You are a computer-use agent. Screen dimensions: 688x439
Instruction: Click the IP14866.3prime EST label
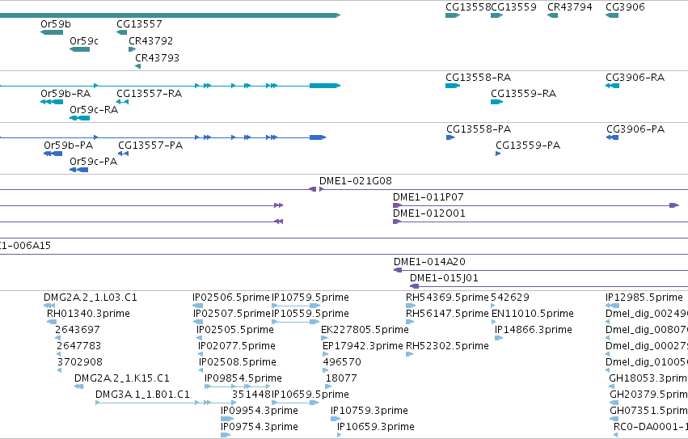pyautogui.click(x=534, y=330)
